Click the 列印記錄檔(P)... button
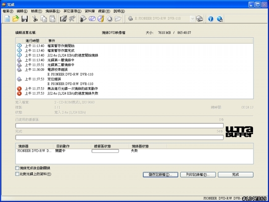The image size is (269, 202). [198, 175]
